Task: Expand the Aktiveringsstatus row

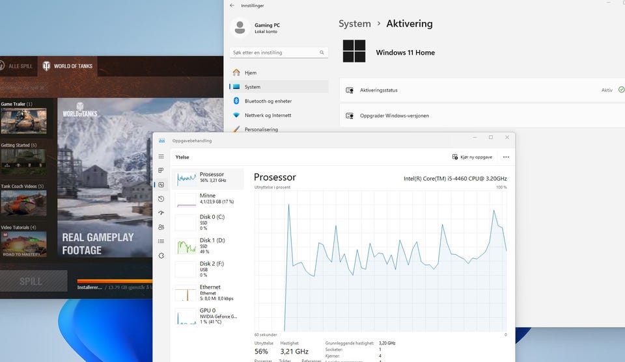Action: point(482,90)
